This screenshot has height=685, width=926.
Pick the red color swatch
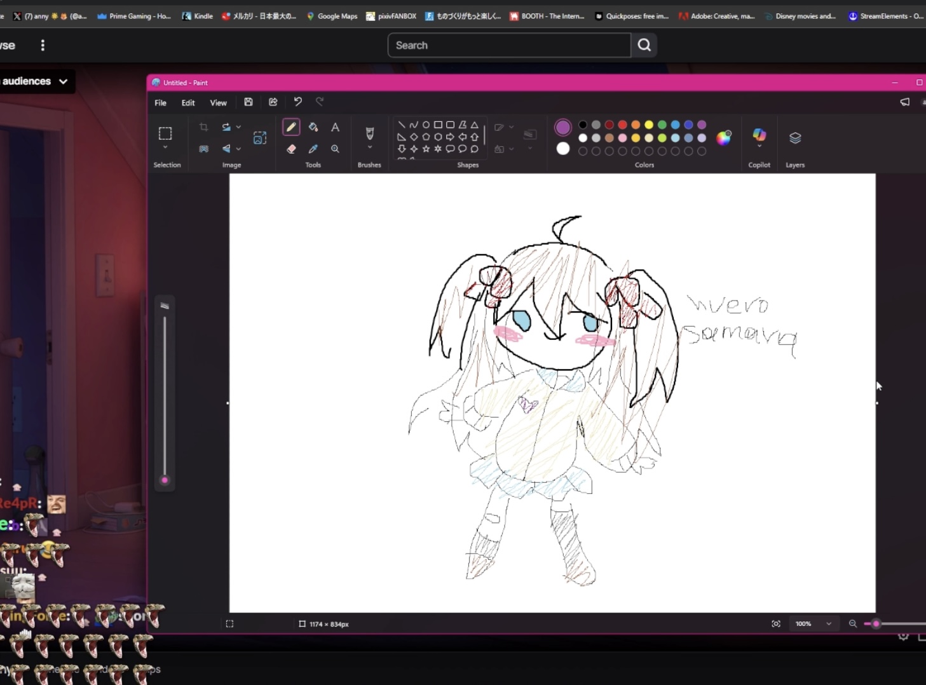[x=622, y=125]
